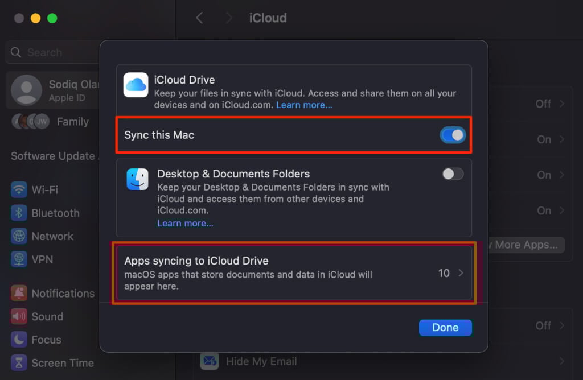
Task: Click the Sound speaker icon in the sidebar
Action: (x=19, y=316)
